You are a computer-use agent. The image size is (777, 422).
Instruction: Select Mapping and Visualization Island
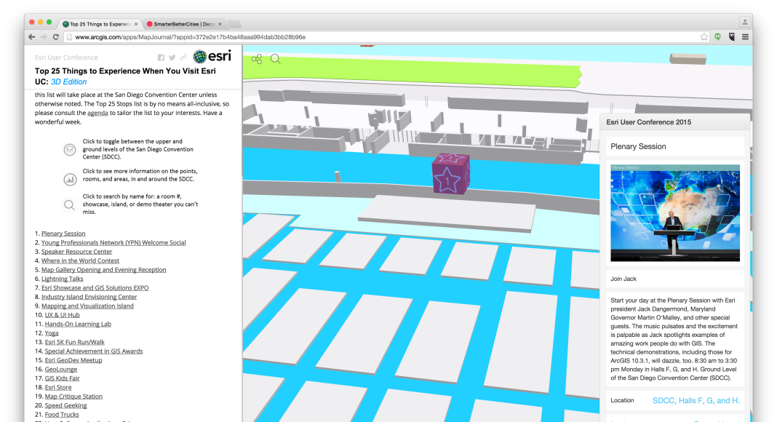click(87, 306)
